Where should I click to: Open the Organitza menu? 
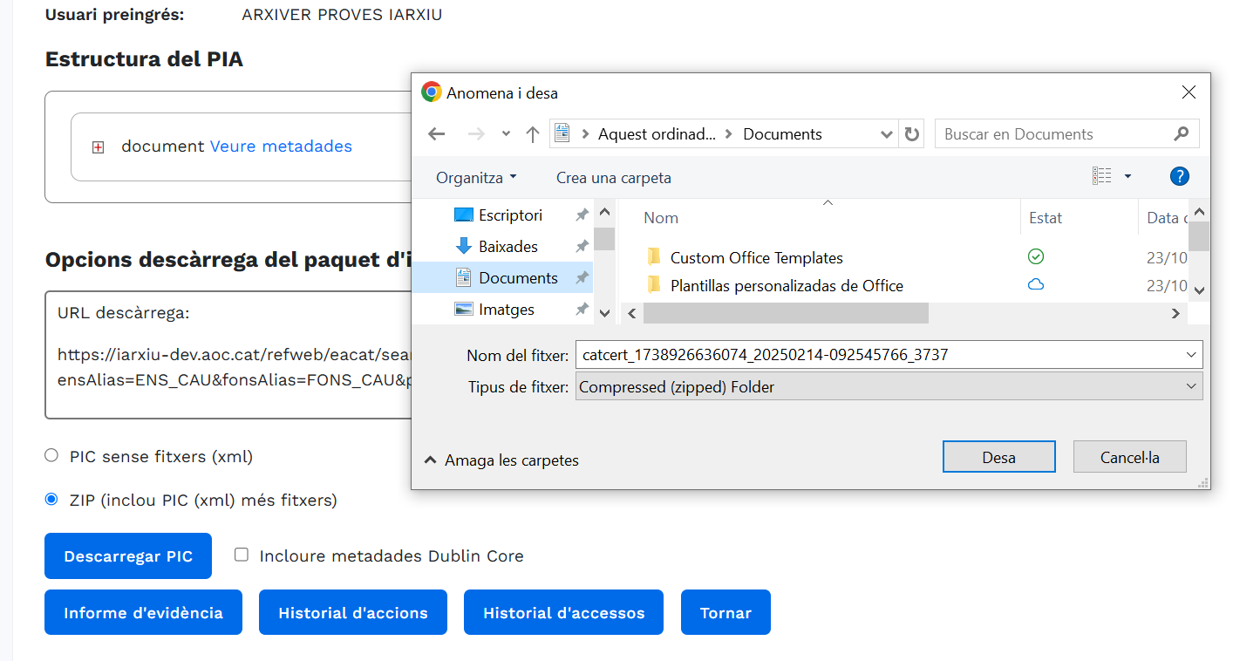point(476,177)
